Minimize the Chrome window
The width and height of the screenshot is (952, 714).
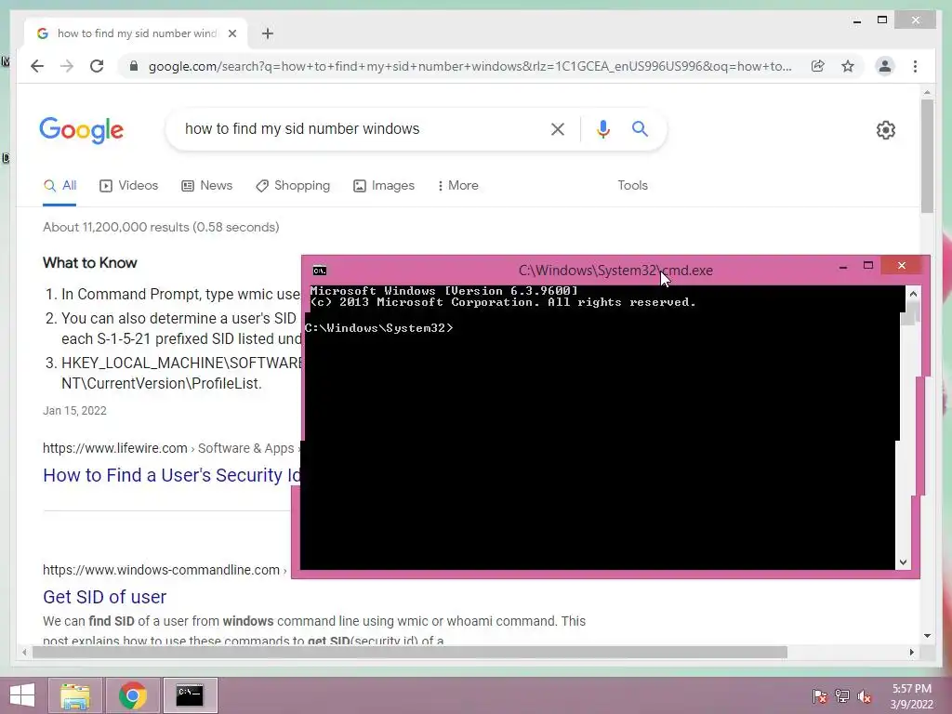pyautogui.click(x=856, y=20)
